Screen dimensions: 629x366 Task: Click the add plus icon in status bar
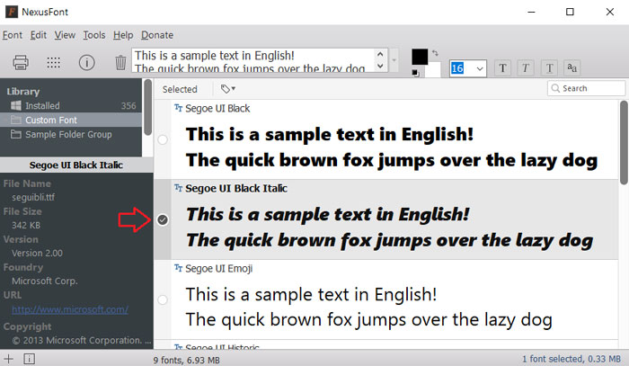8,359
